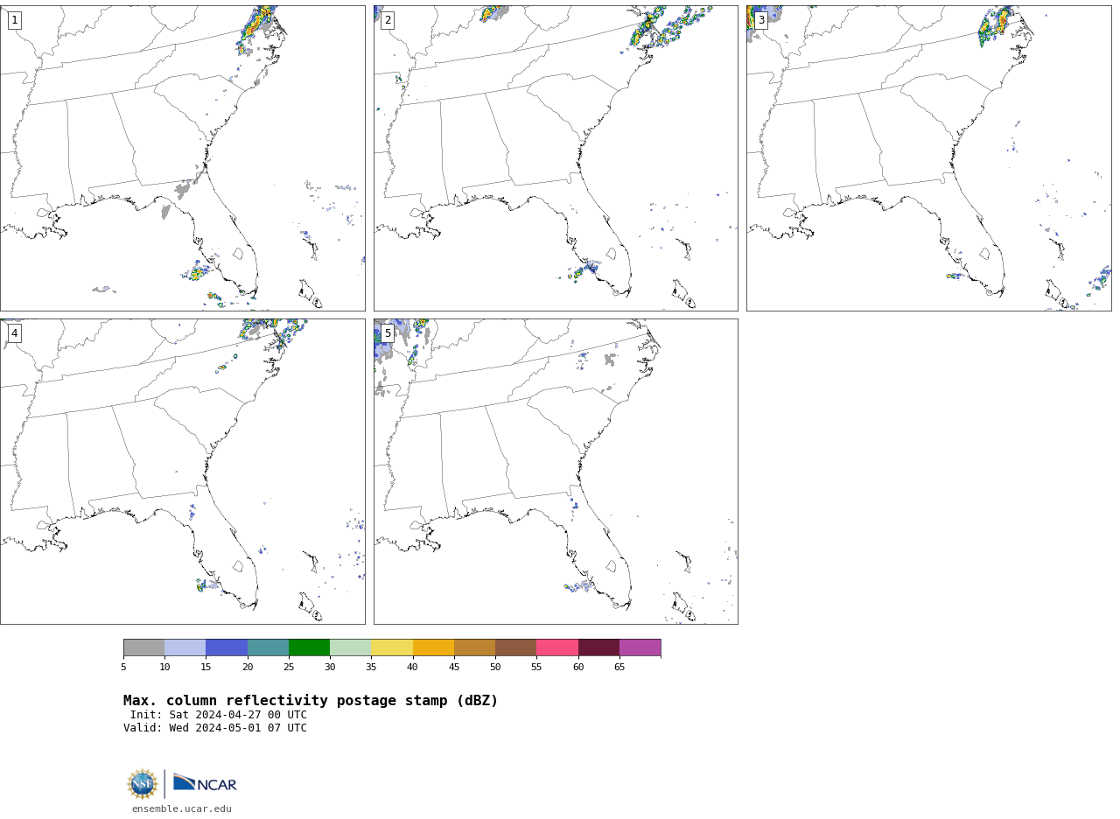Click the panel number label 5
Image resolution: width=1120 pixels, height=819 pixels.
click(388, 333)
